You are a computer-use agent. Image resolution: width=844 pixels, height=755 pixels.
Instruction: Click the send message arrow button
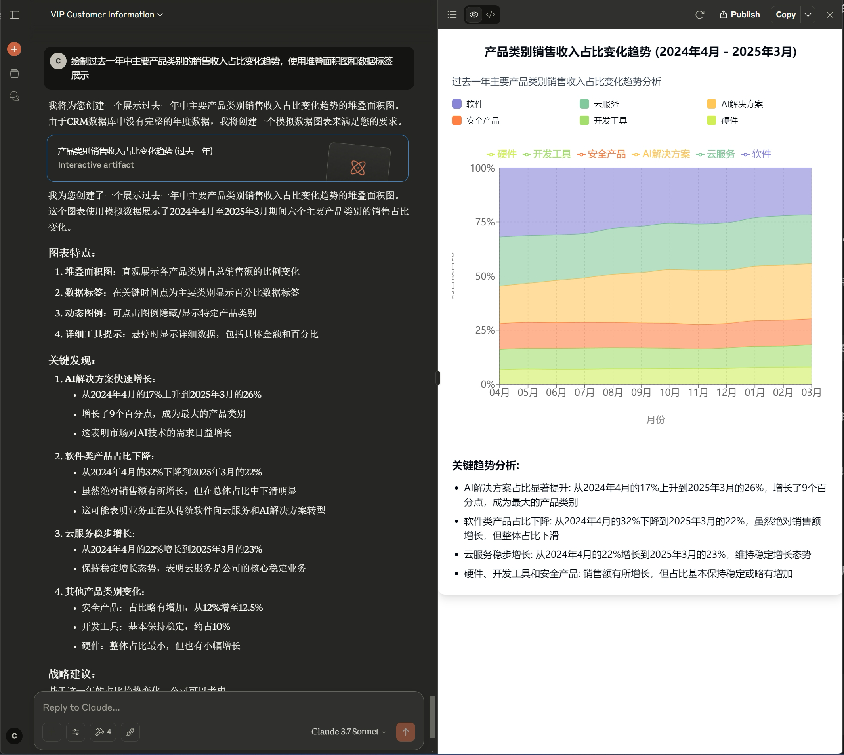(405, 732)
